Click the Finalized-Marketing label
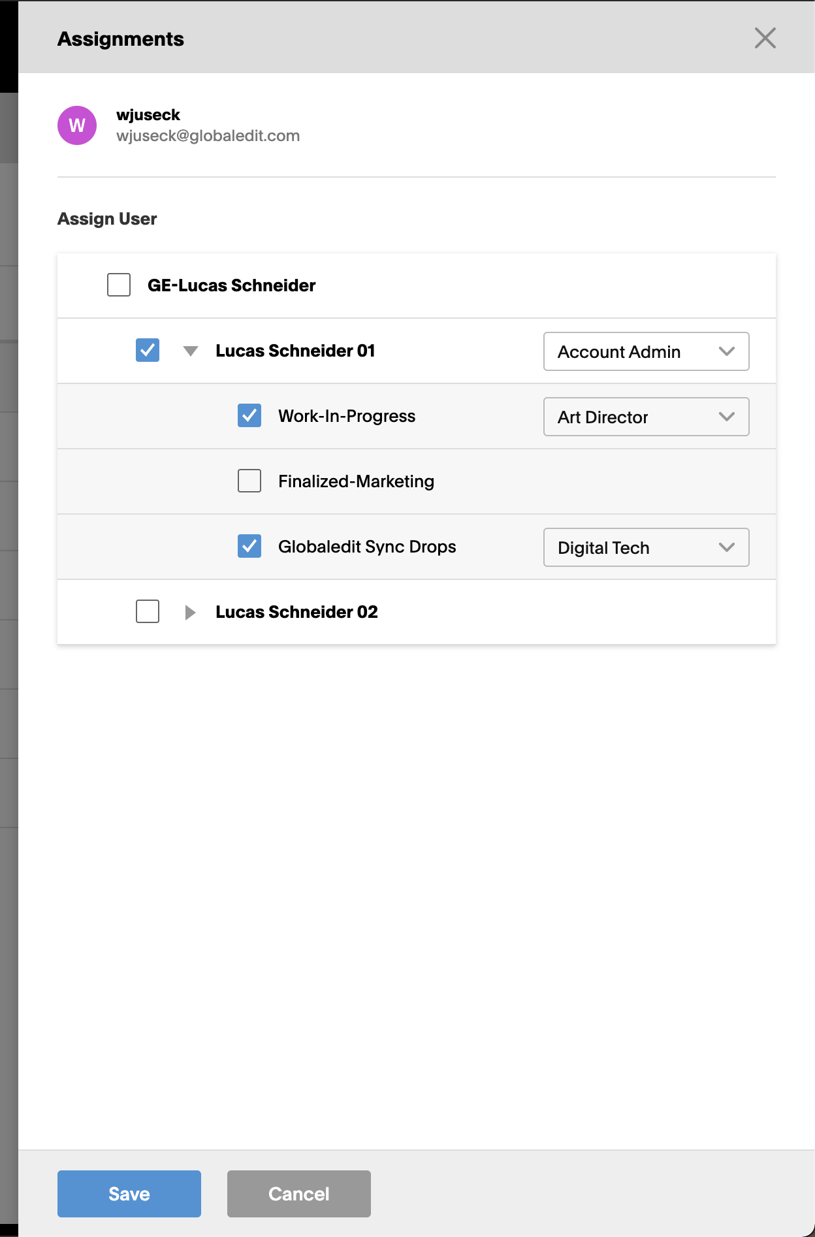The width and height of the screenshot is (815, 1237). click(x=357, y=481)
